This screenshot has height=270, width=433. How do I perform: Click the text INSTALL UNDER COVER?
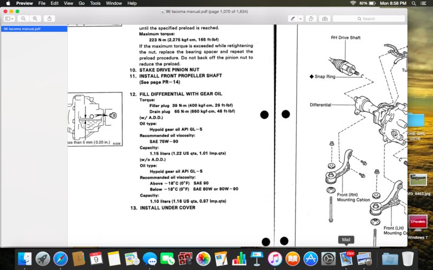pyautogui.click(x=168, y=208)
